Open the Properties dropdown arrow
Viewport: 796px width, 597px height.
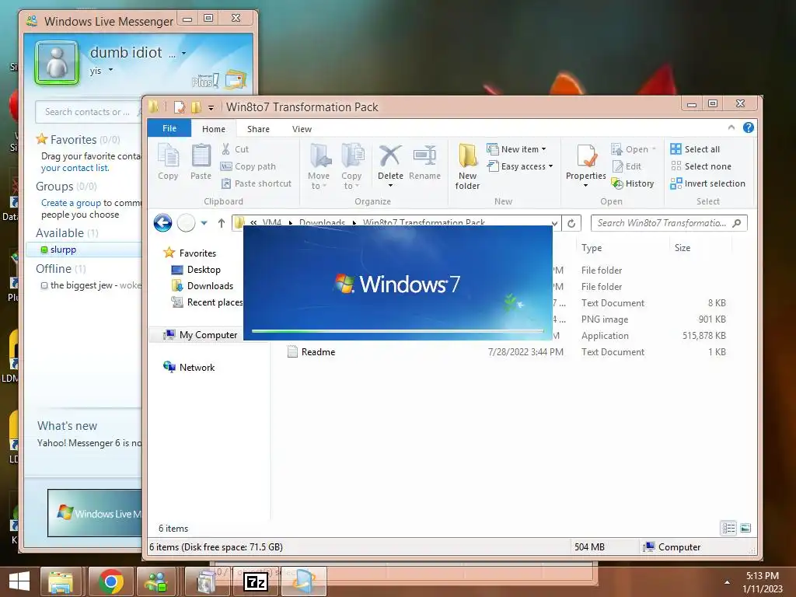(586, 185)
